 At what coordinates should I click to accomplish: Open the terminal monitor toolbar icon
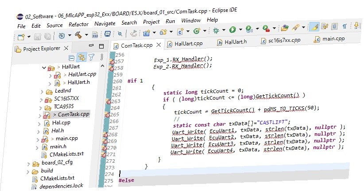coord(108,34)
